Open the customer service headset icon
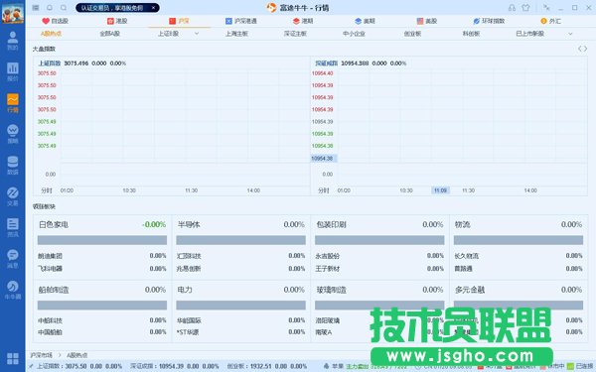This screenshot has height=372, width=596. tap(512, 8)
